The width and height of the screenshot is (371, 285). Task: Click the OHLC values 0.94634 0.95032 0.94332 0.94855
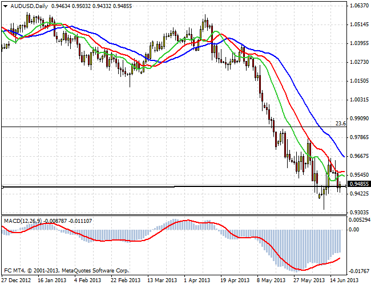tap(91, 6)
